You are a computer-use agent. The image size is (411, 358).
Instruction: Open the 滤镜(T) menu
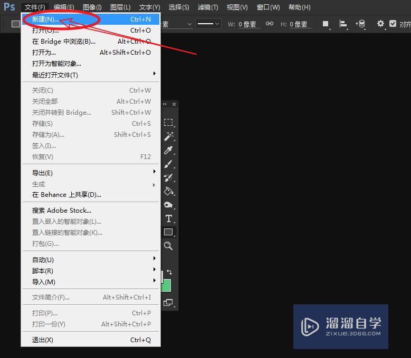208,7
